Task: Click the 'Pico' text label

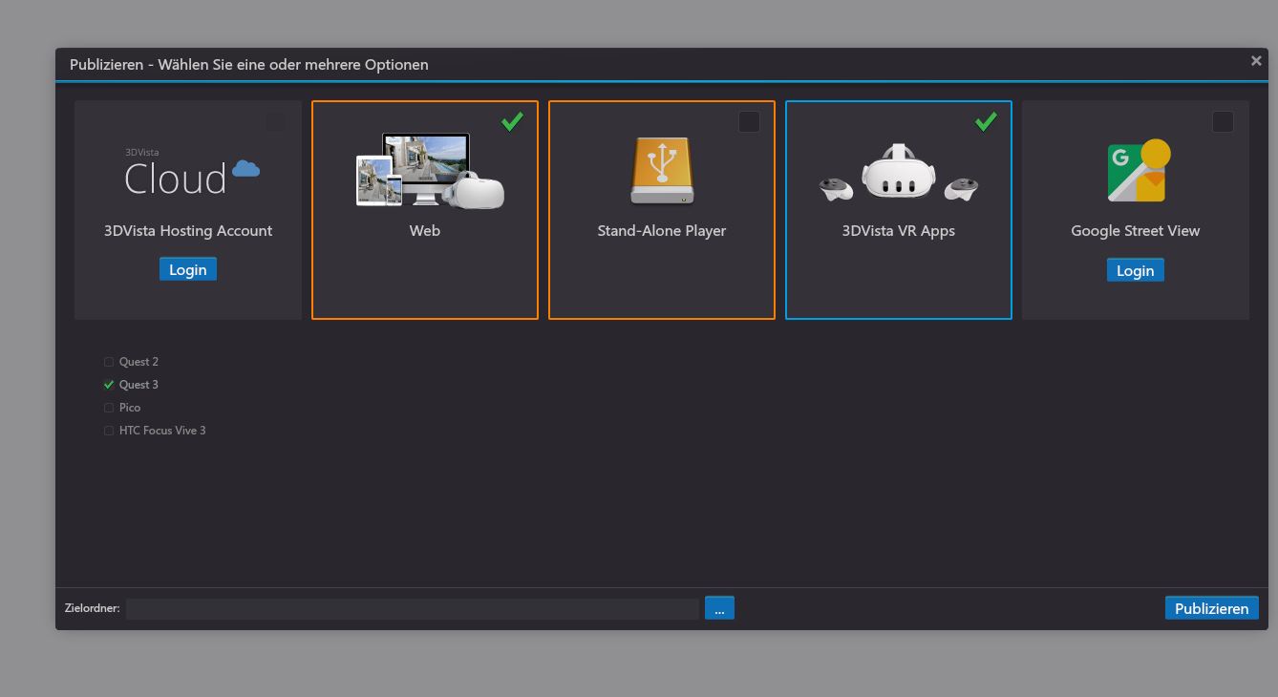Action: click(x=130, y=408)
